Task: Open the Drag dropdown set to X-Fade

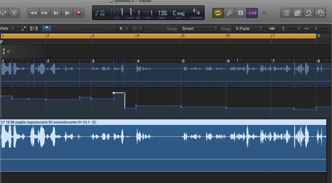Action: pos(248,28)
